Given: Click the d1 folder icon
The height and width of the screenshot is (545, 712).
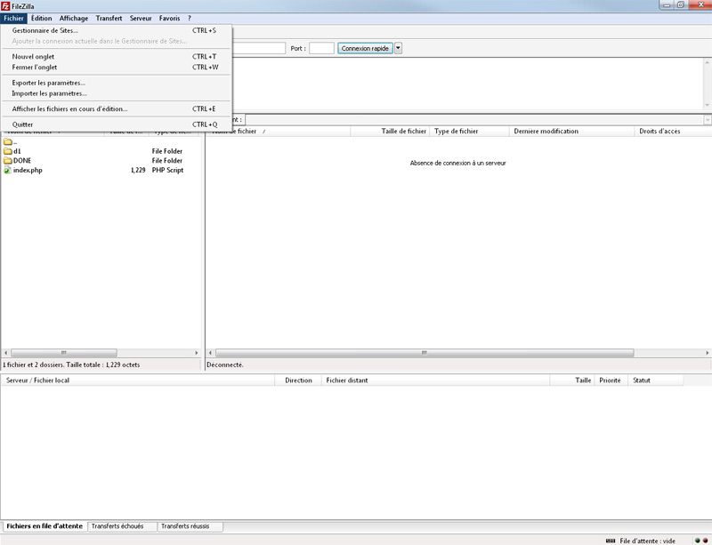Looking at the screenshot, I should point(7,151).
